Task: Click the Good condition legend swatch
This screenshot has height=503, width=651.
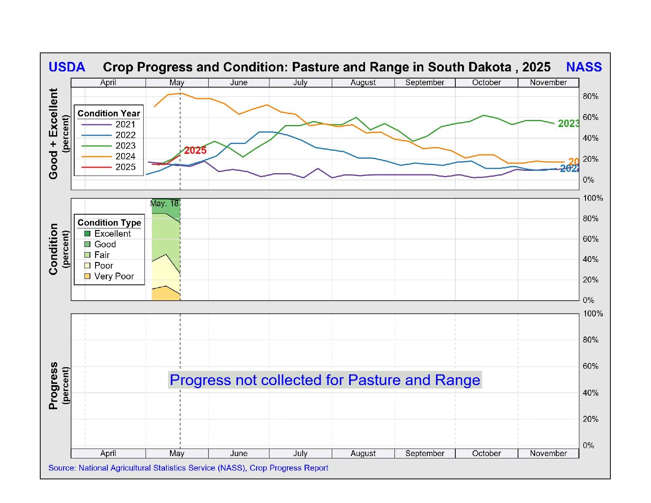Action: tap(87, 244)
